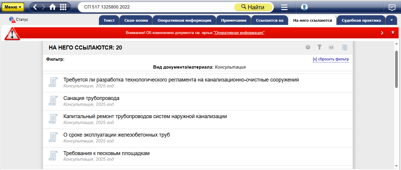Open Капитальный ремонт трубопроводов consultation
This screenshot has height=170, width=401.
pos(145,116)
